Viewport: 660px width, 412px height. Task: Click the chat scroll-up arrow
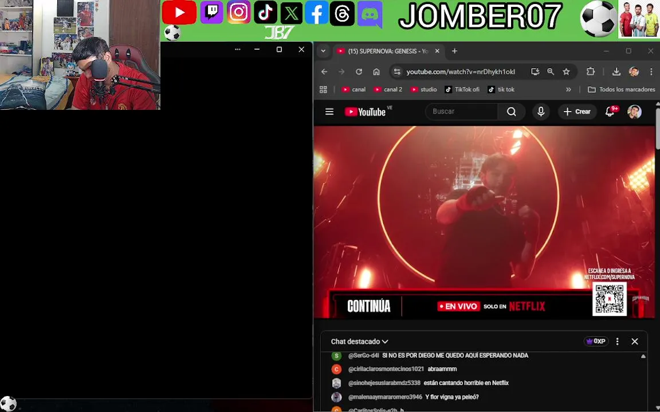[x=643, y=356]
